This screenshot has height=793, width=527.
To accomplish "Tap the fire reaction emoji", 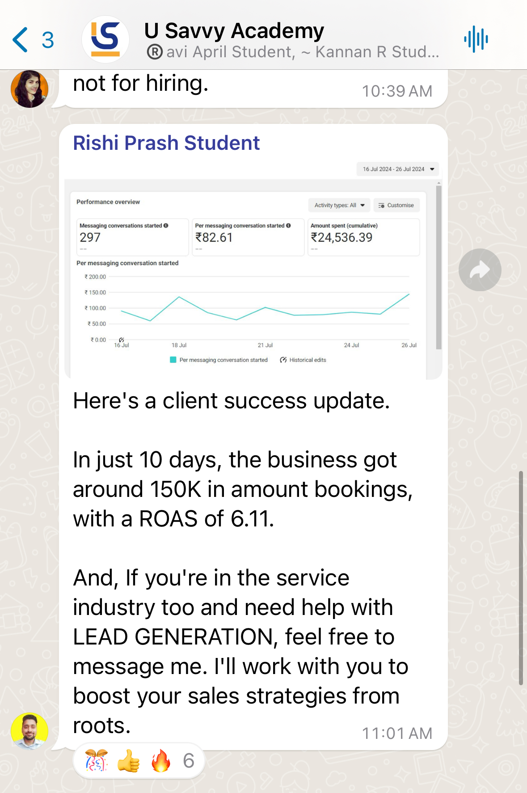I will pos(160,760).
